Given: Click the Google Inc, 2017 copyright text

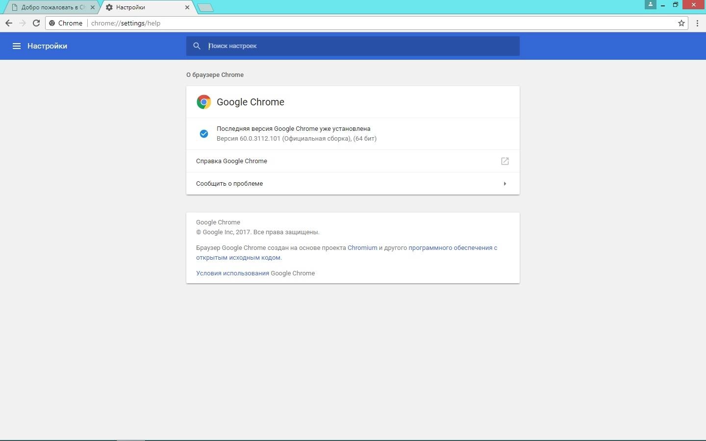Looking at the screenshot, I should click(x=257, y=232).
